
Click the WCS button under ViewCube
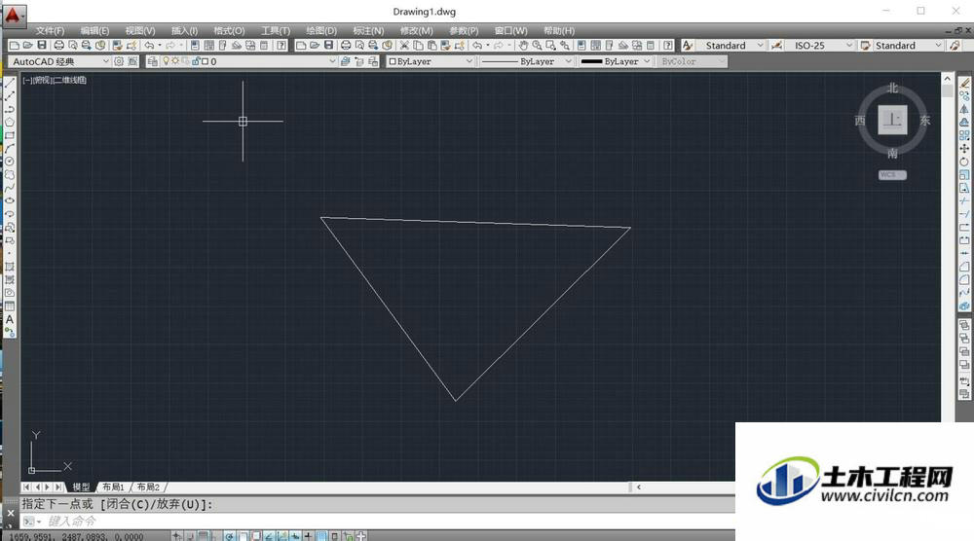pyautogui.click(x=892, y=175)
